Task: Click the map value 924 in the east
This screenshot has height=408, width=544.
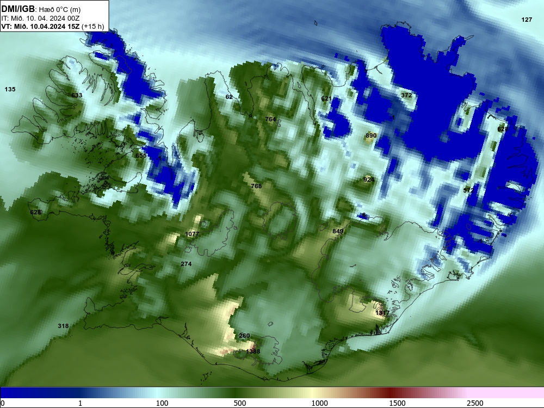Action: click(369, 180)
